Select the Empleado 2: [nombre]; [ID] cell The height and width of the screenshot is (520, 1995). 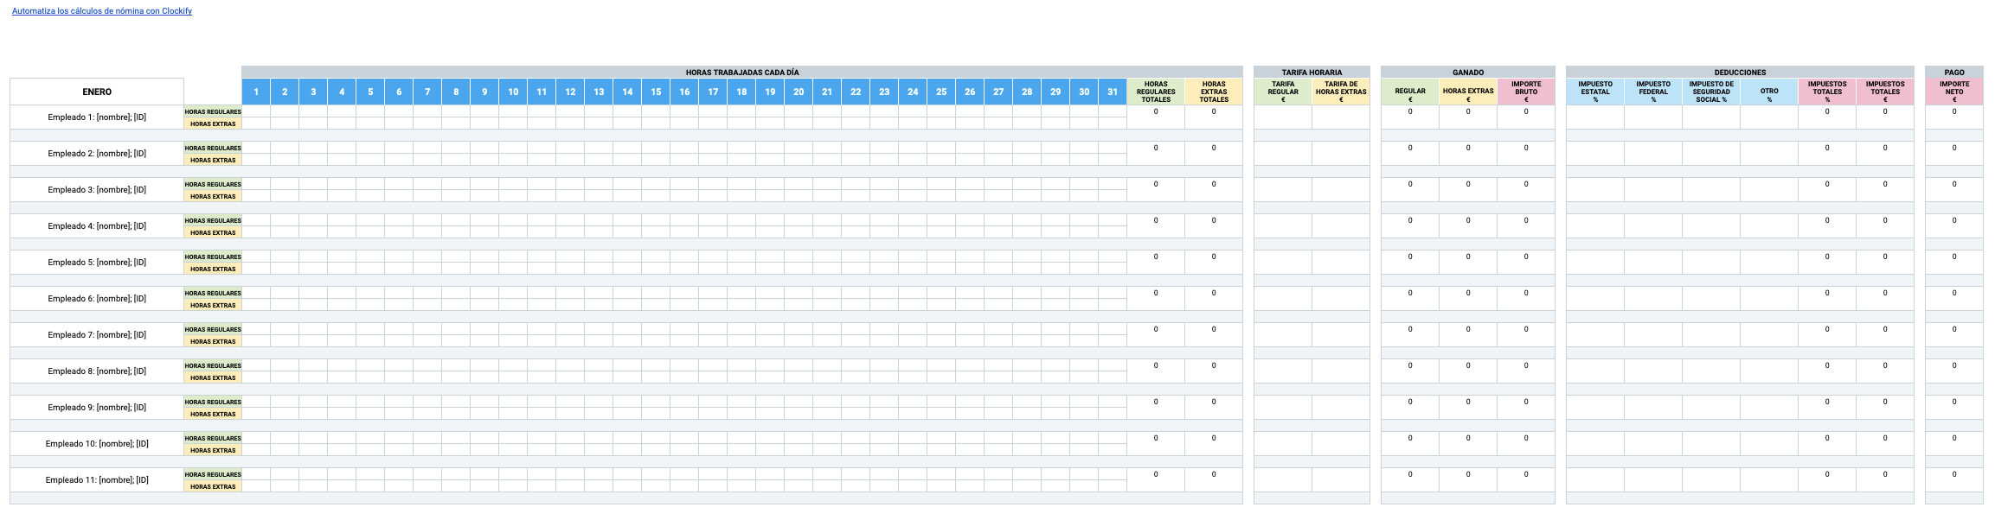pyautogui.click(x=97, y=154)
